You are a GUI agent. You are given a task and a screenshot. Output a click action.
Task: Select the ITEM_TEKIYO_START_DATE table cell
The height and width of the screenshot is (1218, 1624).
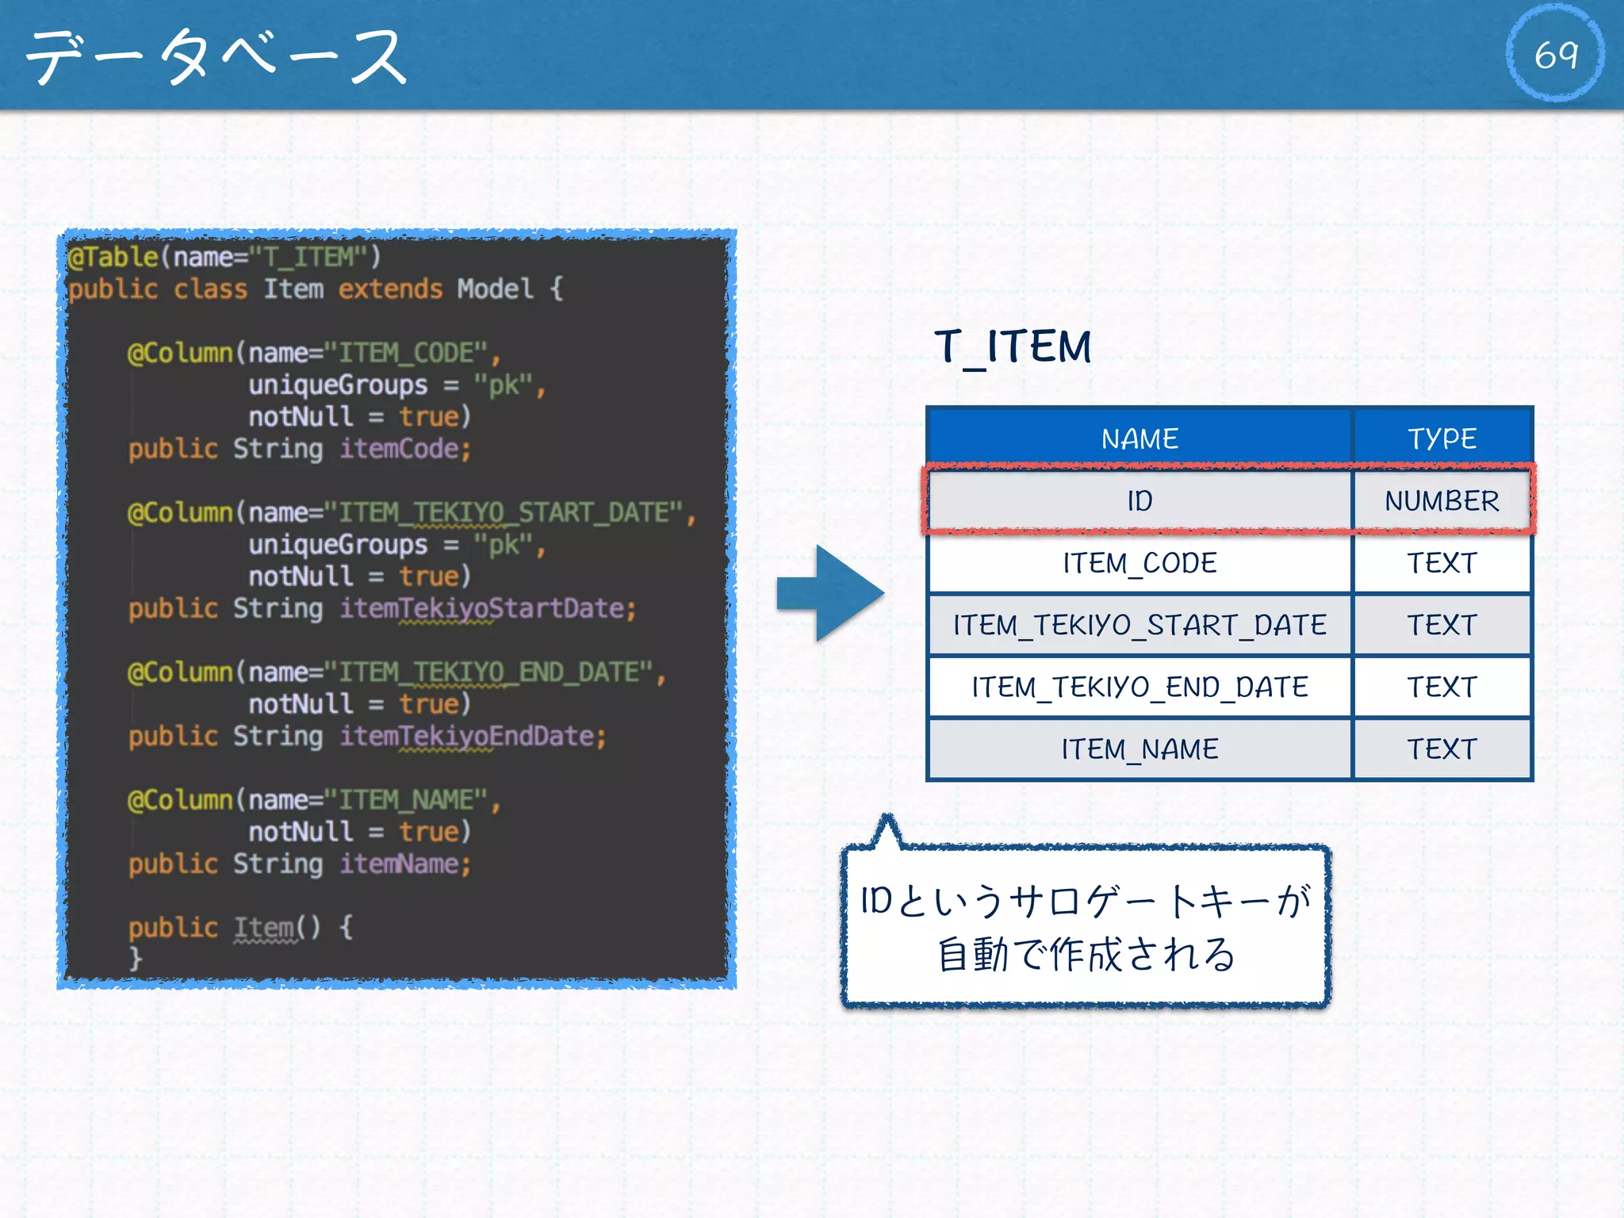pyautogui.click(x=1139, y=625)
